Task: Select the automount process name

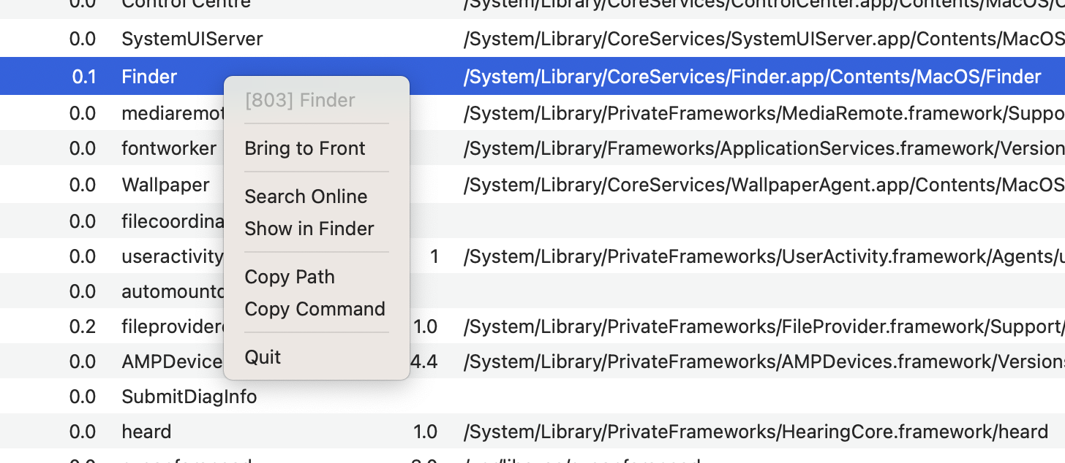Action: 172,291
